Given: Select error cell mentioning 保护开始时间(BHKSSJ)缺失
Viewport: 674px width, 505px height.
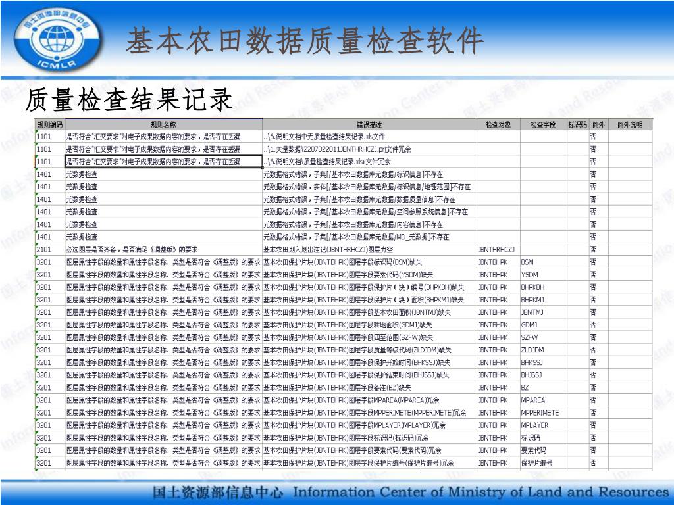Looking at the screenshot, I should (x=369, y=362).
